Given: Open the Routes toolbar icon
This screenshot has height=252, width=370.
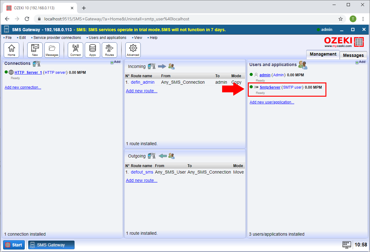Looking at the screenshot, I should point(110,50).
